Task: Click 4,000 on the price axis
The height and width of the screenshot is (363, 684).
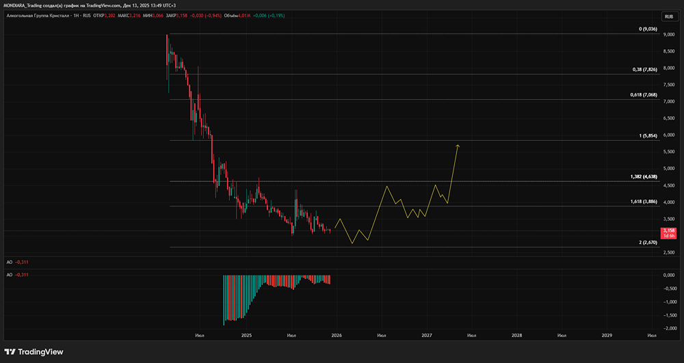Action: click(669, 202)
